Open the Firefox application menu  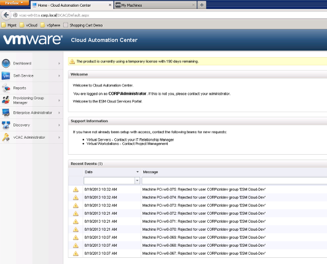coord(14,2)
